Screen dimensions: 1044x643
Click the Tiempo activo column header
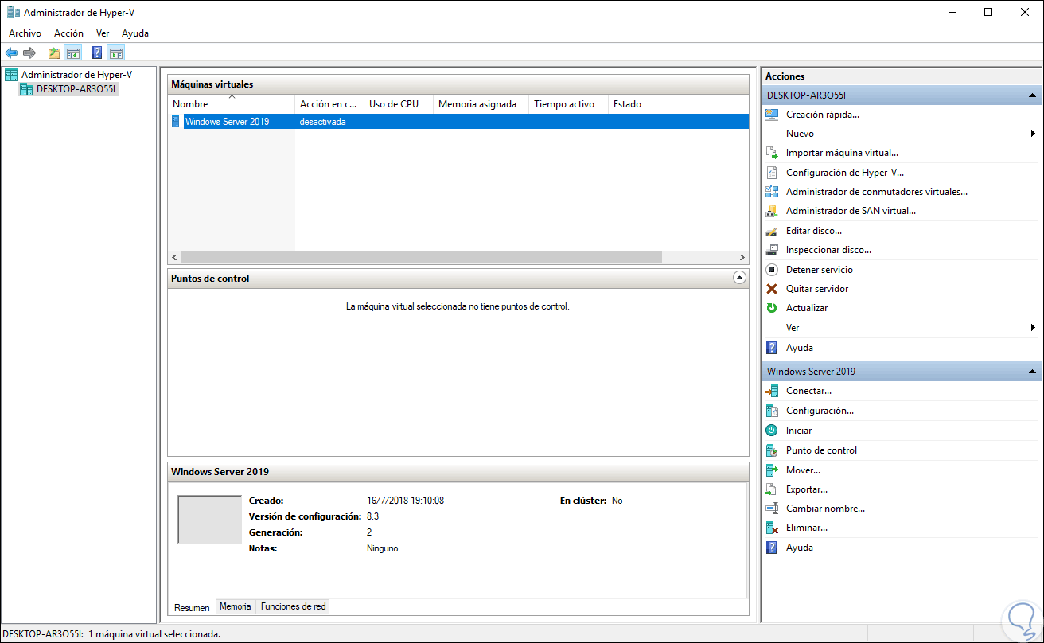click(x=568, y=104)
